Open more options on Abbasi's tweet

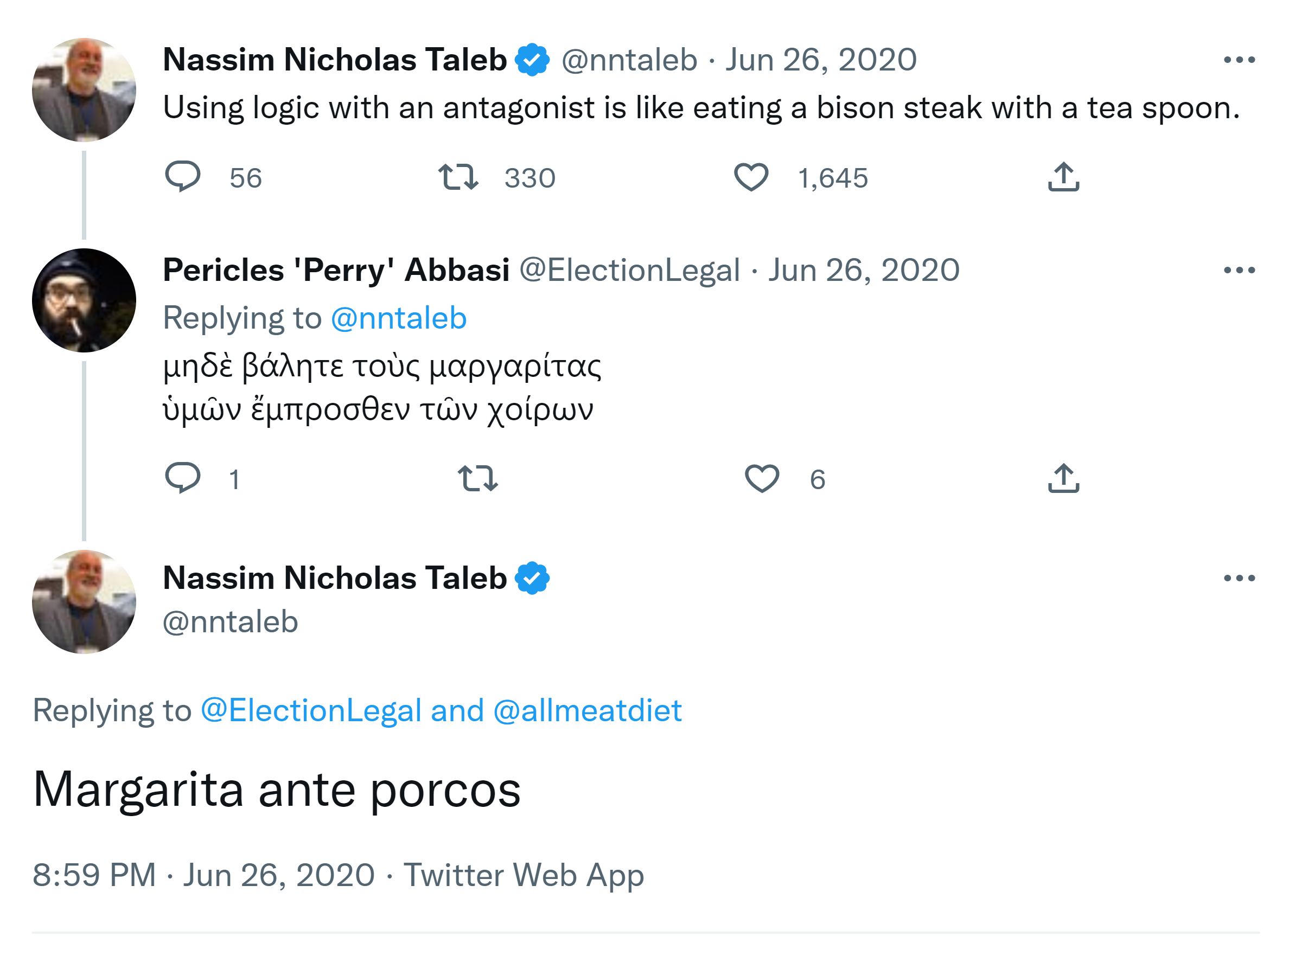click(1239, 270)
